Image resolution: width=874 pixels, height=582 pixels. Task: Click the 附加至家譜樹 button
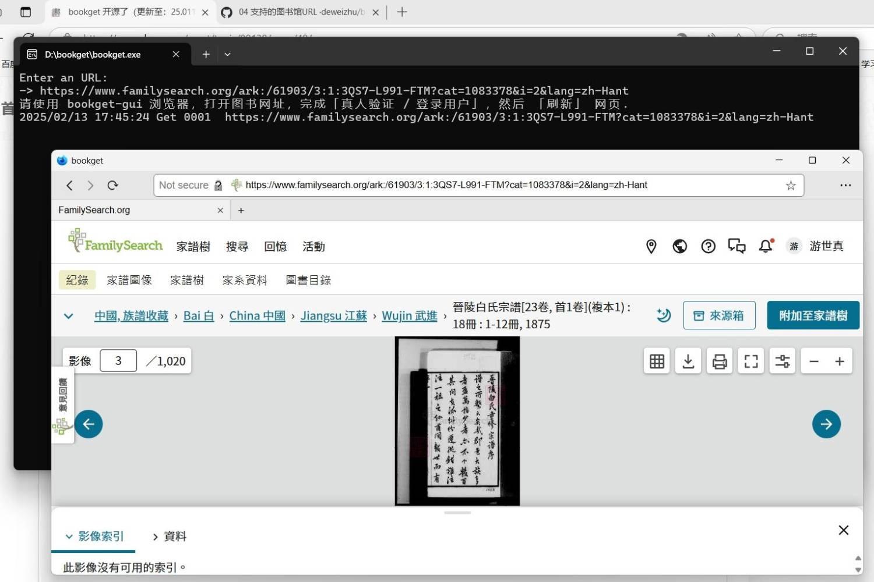coord(813,315)
